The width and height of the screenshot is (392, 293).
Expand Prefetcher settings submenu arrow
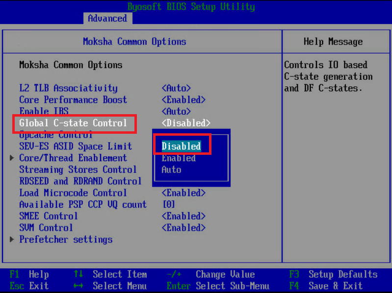(x=11, y=239)
